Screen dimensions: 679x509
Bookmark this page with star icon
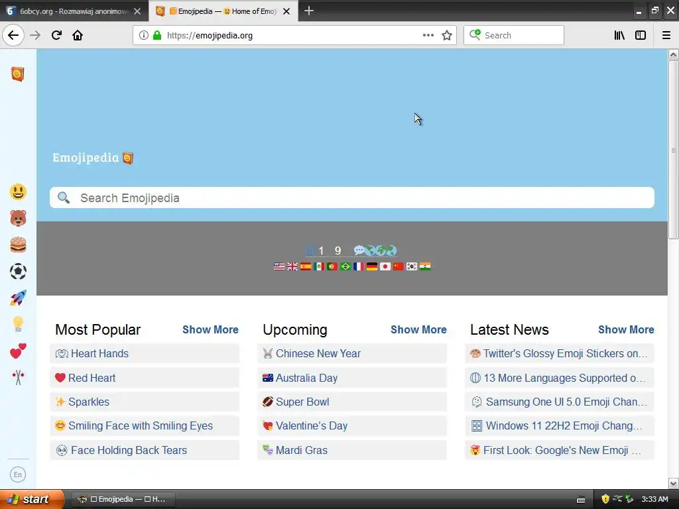click(447, 36)
